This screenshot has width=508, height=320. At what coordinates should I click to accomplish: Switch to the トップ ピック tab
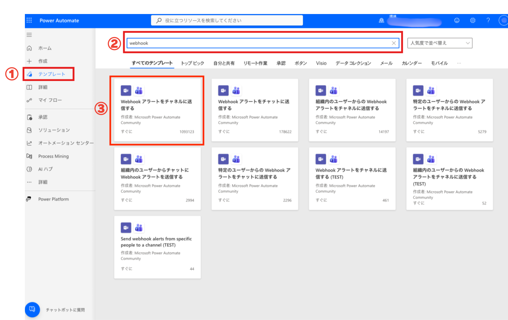192,63
